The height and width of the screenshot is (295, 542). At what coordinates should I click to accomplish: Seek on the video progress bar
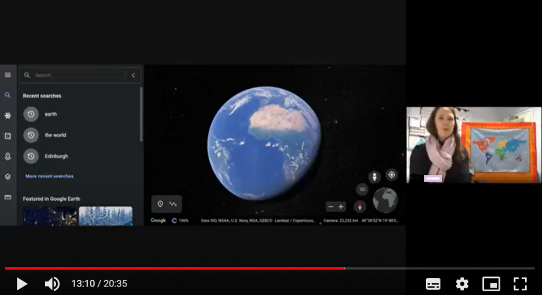tap(270, 269)
